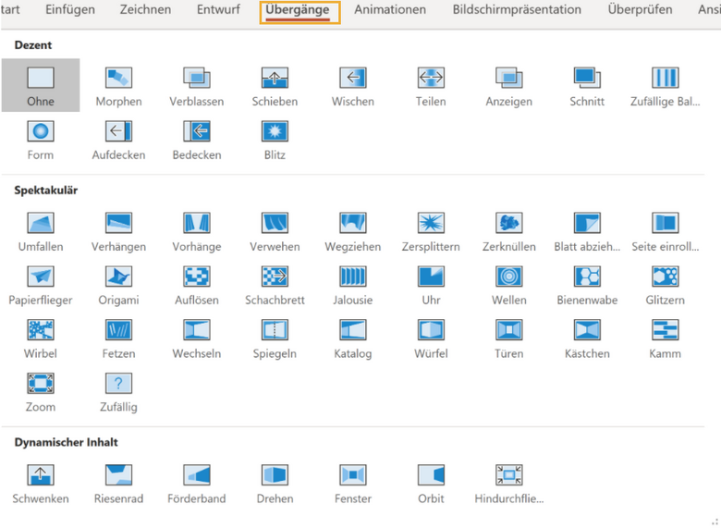Select the Drehen transition
Image resolution: width=721 pixels, height=529 pixels.
275,483
